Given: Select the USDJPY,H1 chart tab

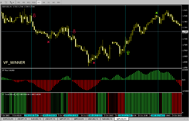Looking at the screenshot, I should 22,119.
